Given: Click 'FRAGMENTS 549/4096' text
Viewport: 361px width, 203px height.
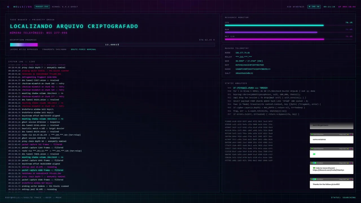Looking at the screenshot, I should click(54, 49).
